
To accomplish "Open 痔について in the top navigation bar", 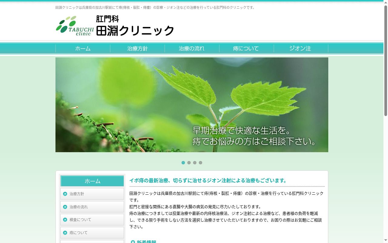I will point(246,48).
